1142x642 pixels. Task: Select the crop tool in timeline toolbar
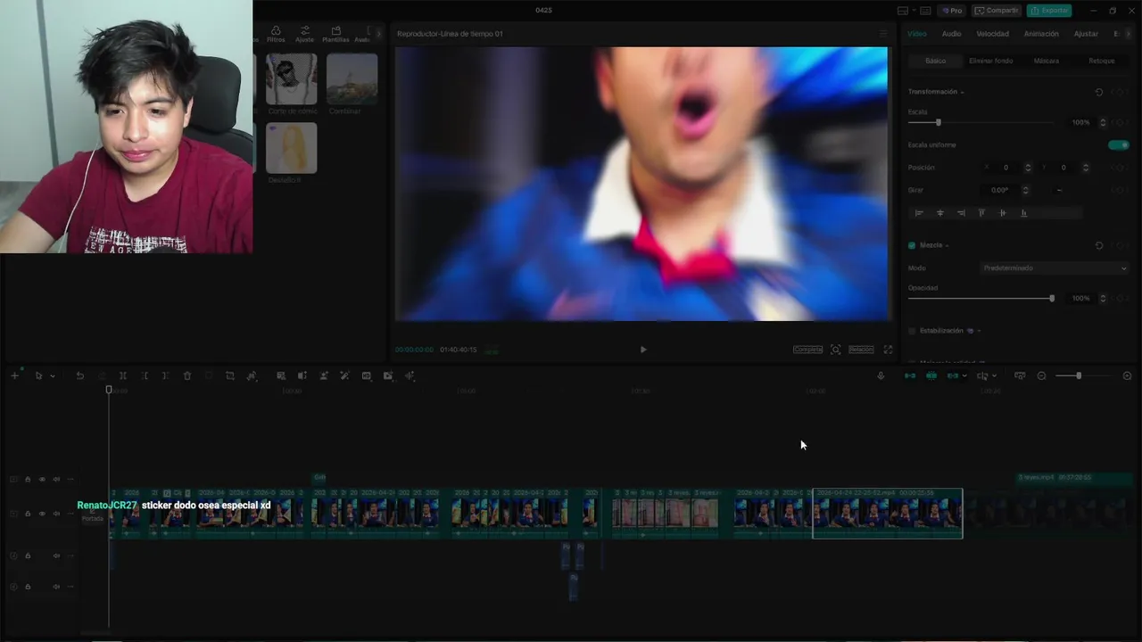tap(230, 376)
